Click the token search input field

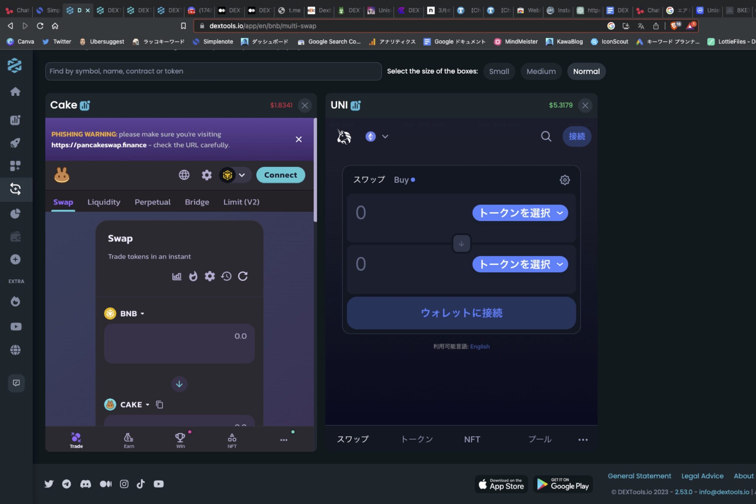point(212,71)
